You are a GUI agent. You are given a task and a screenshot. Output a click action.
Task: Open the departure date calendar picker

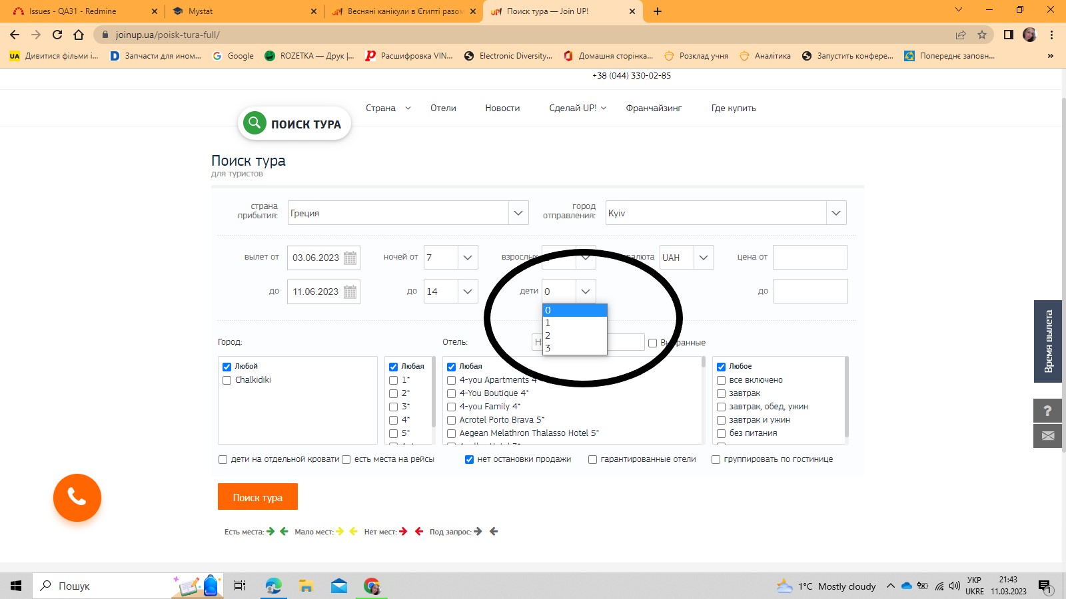tap(350, 258)
